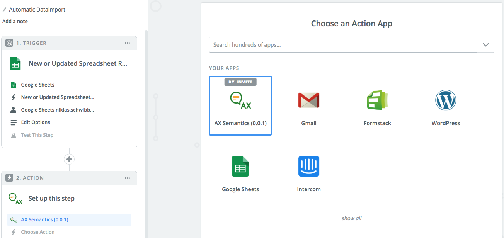Viewport: 504px width, 238px height.
Task: Focus the Search hundreds of apps field
Action: (343, 45)
